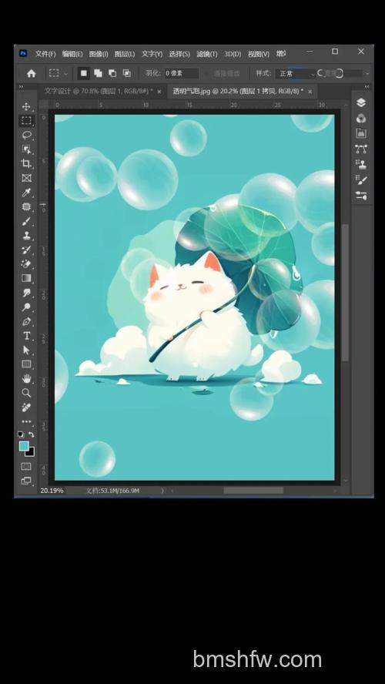Open the 视图(V) menu
385x684 pixels.
(259, 54)
